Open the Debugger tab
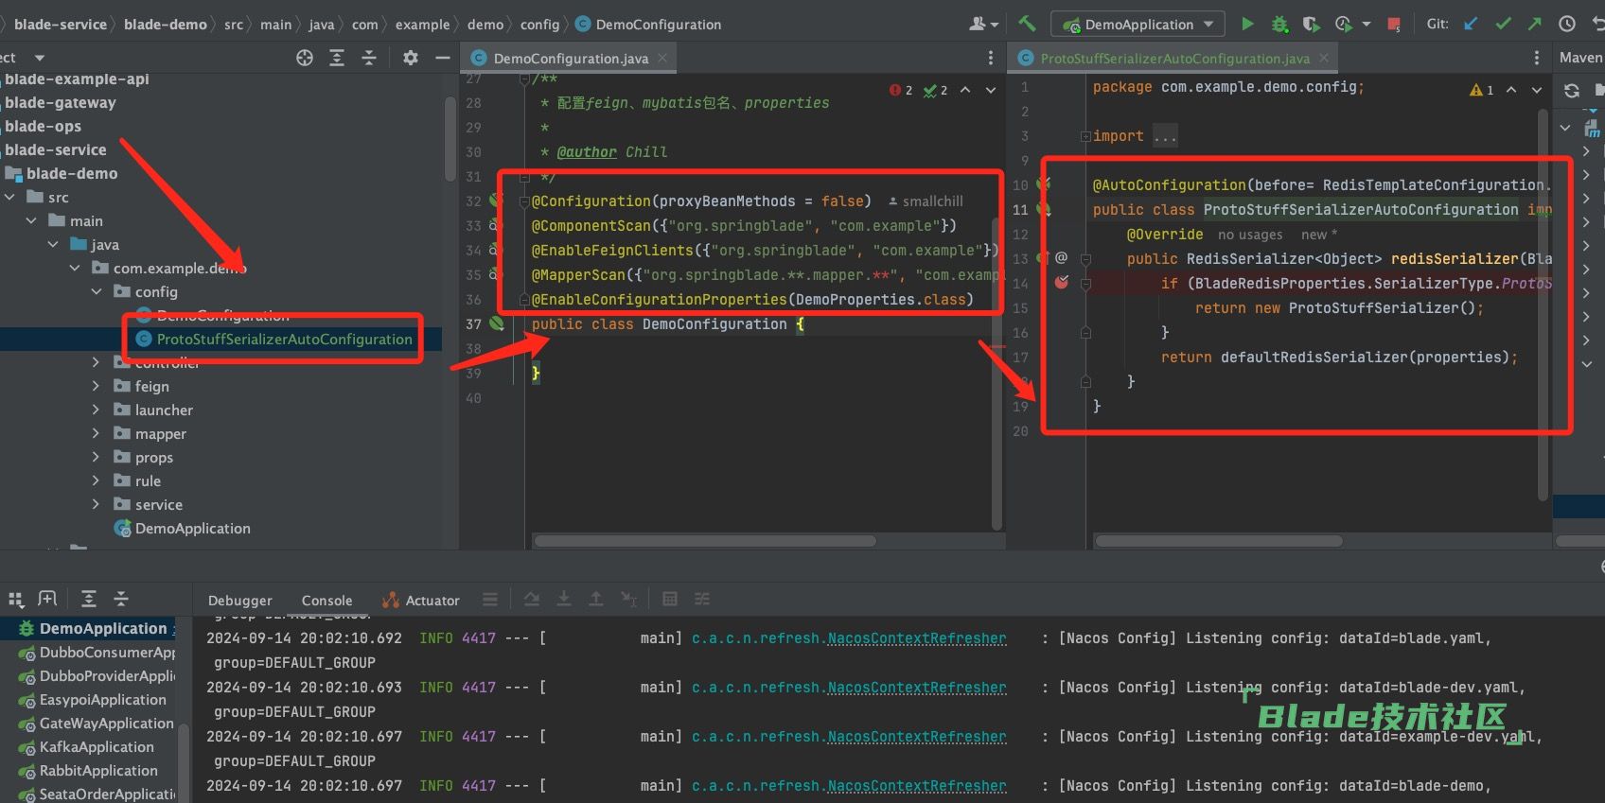1605x803 pixels. [x=239, y=600]
